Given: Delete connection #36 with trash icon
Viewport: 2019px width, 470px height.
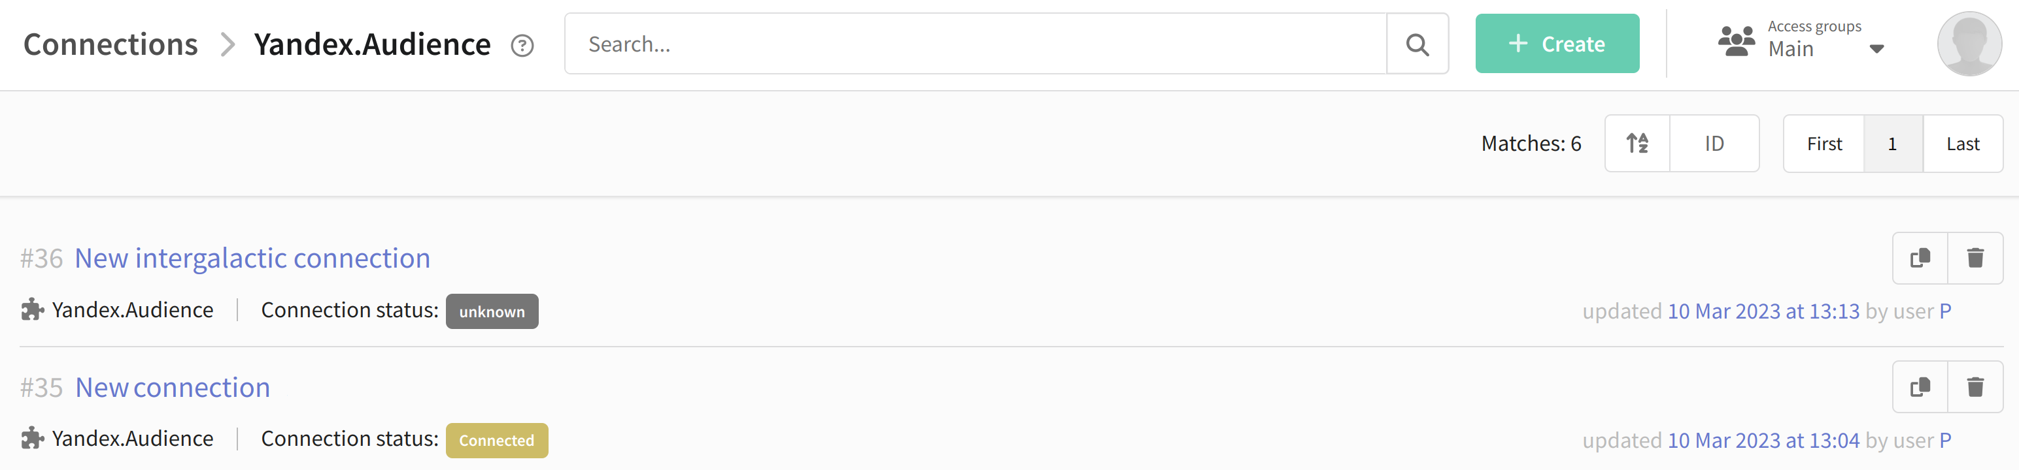Looking at the screenshot, I should pos(1975,257).
